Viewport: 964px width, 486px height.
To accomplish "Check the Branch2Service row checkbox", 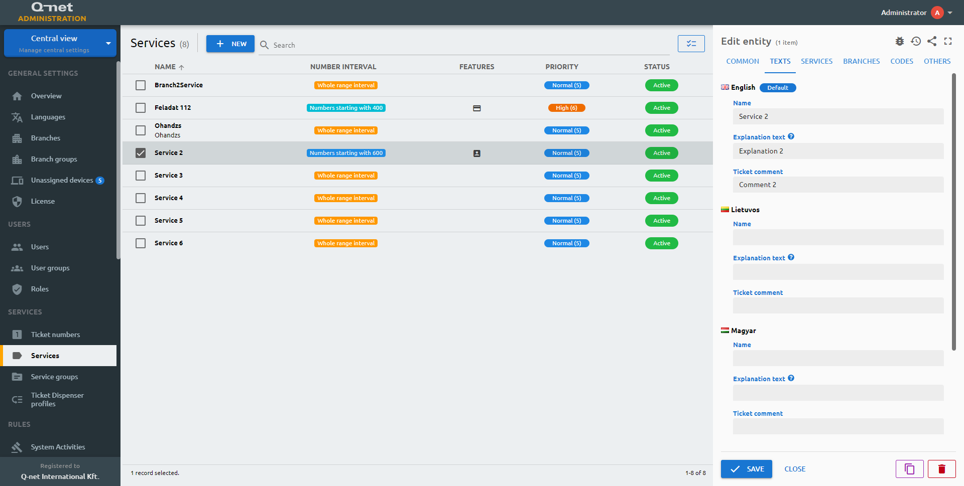I will pyautogui.click(x=141, y=85).
